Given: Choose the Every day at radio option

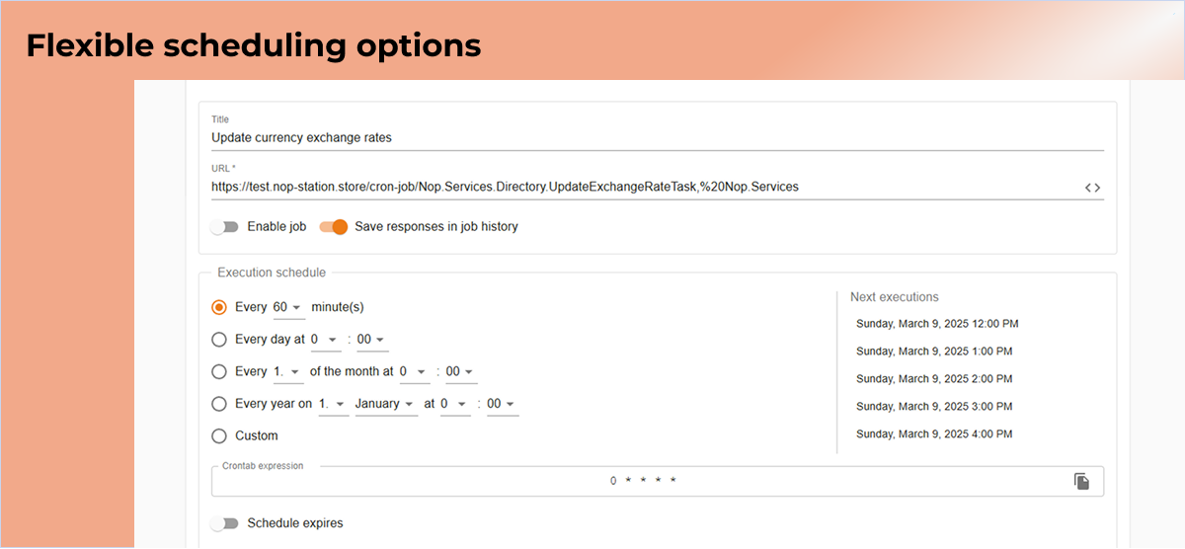Looking at the screenshot, I should point(219,340).
